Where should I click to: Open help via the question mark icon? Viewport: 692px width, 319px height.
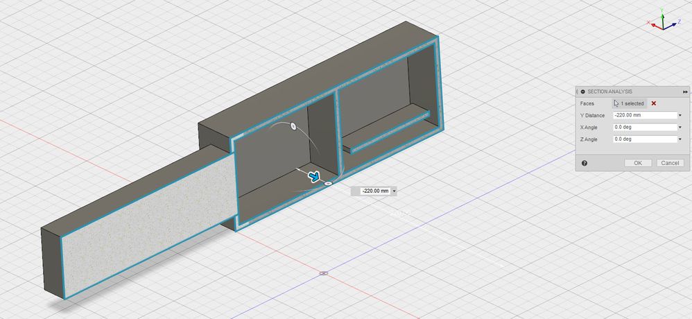[x=585, y=163]
